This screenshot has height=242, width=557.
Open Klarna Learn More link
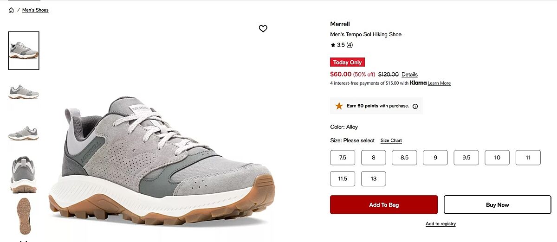439,83
